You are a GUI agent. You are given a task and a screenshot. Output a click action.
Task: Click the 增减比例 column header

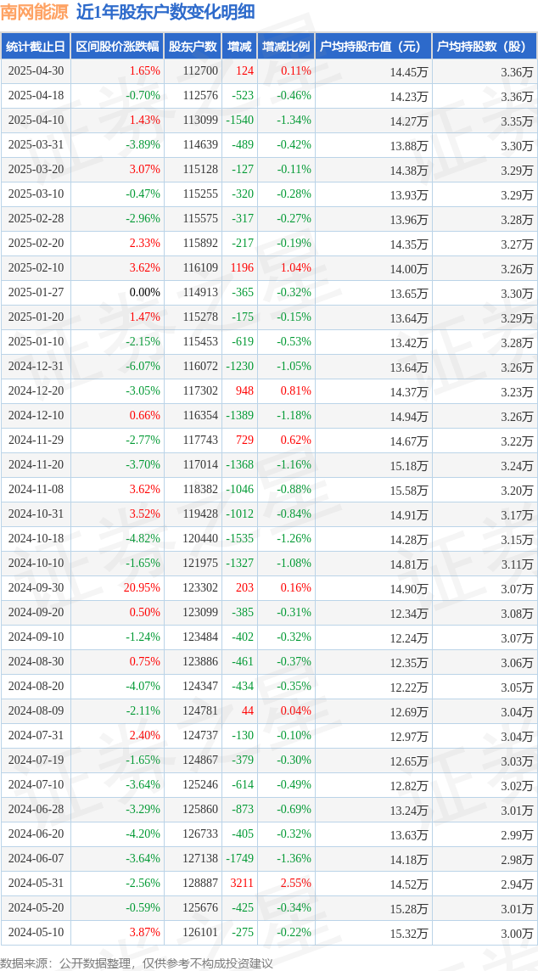[x=286, y=47]
